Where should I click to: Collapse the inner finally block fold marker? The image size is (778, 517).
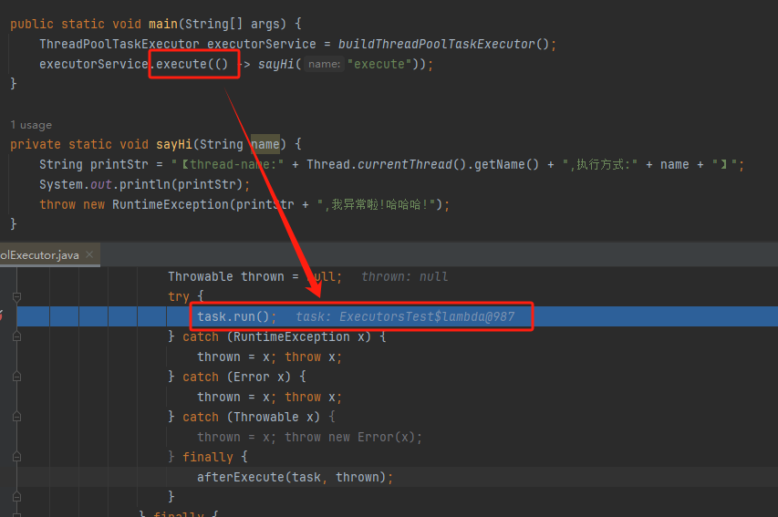pyautogui.click(x=16, y=457)
